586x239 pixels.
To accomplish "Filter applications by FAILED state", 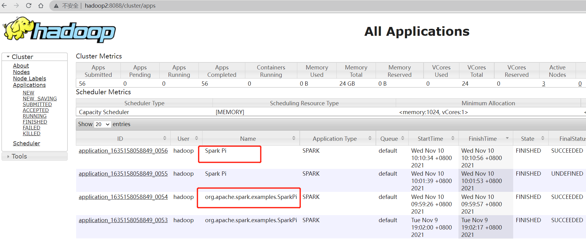I will (31, 128).
